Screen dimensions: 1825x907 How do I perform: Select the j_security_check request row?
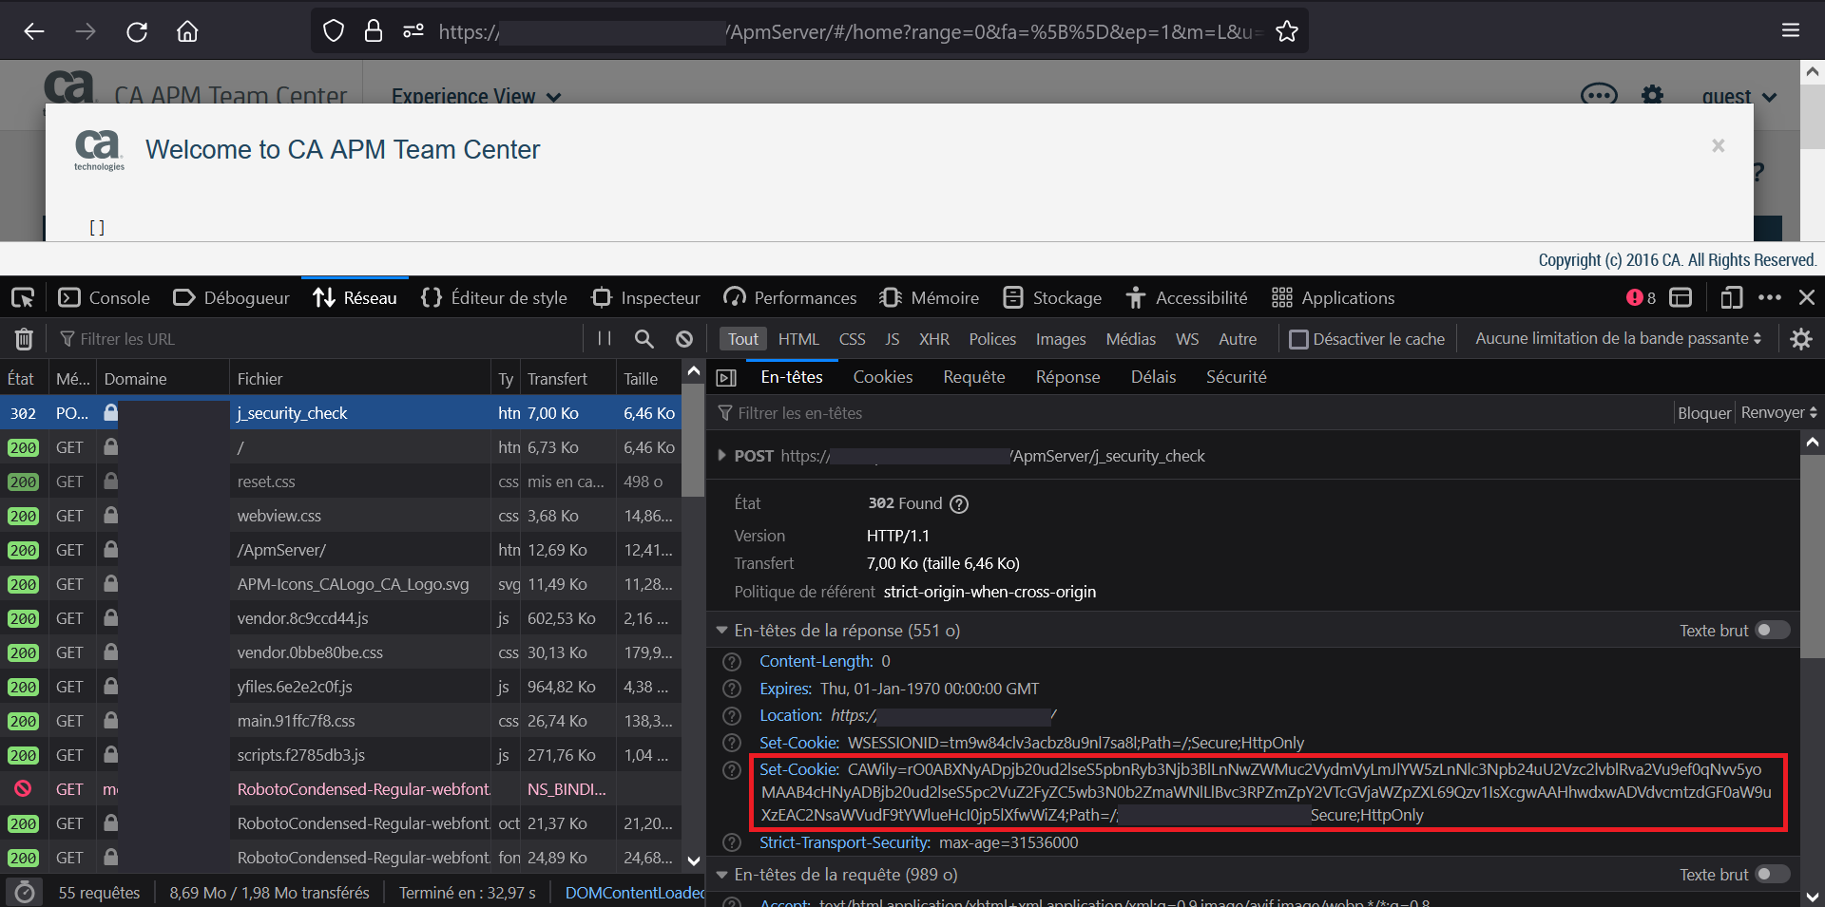tap(340, 413)
